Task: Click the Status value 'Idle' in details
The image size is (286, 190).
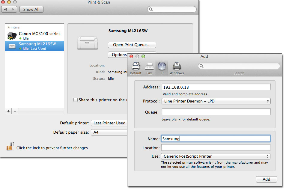Action: pyautogui.click(x=111, y=79)
